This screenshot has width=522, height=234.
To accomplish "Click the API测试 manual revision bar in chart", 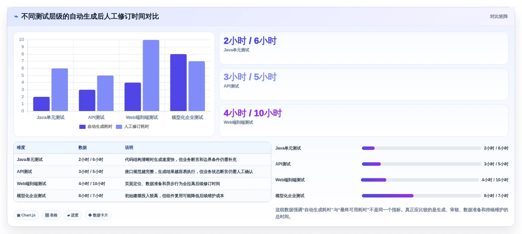I will 105,93.
